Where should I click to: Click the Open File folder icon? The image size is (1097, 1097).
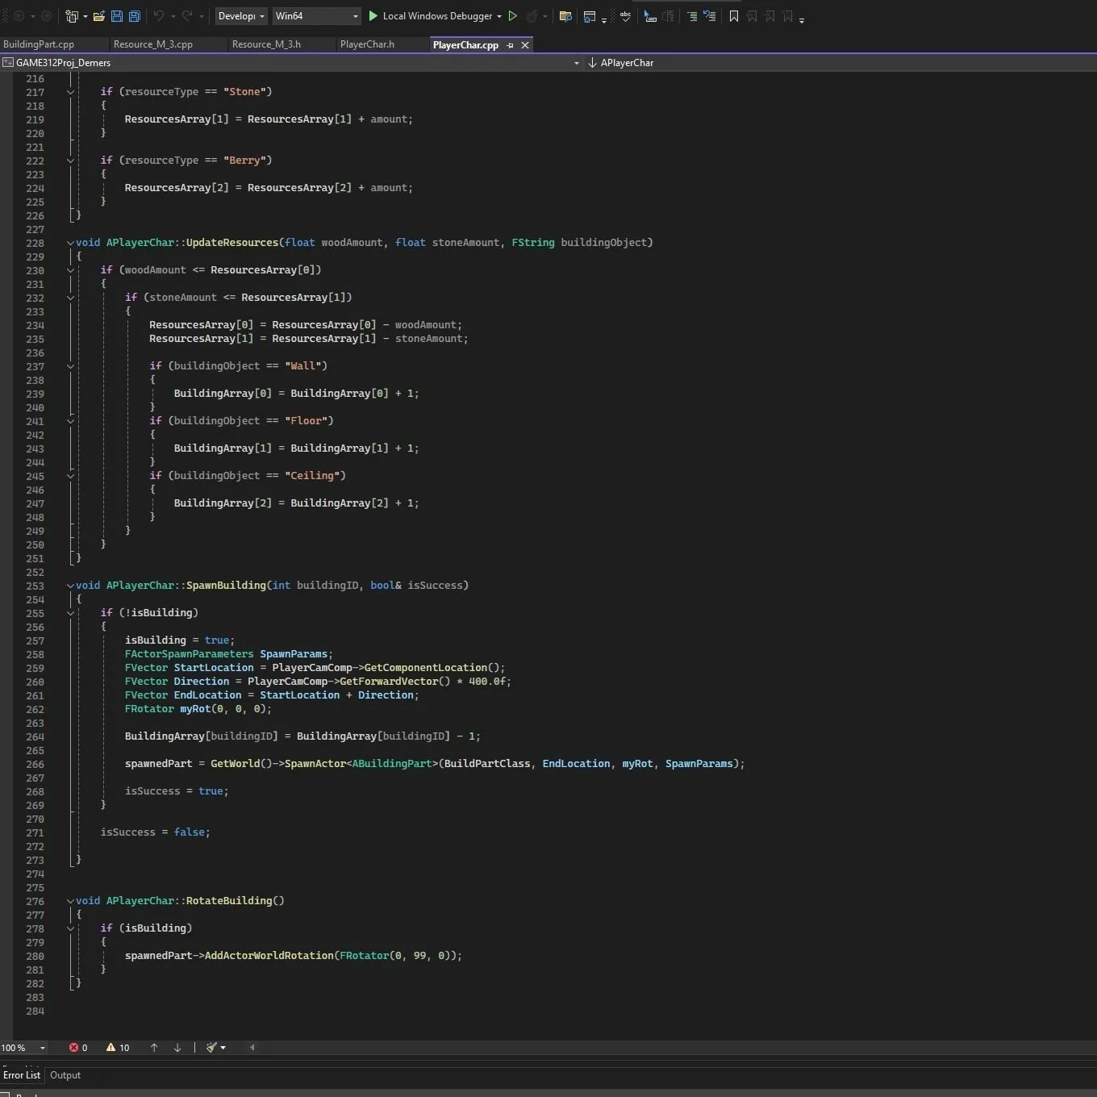pos(99,16)
